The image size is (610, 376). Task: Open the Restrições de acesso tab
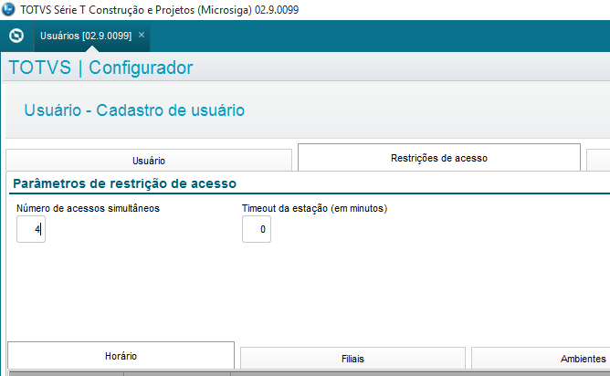pos(439,158)
